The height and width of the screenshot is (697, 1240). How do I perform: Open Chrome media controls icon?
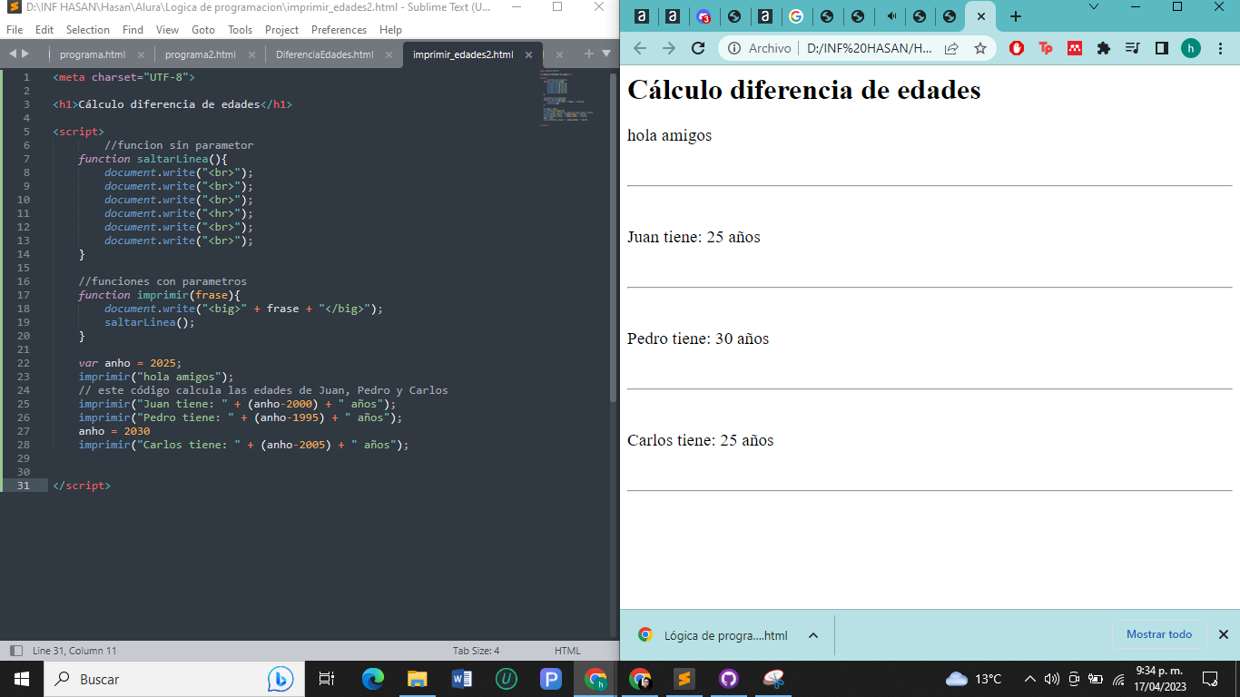pyautogui.click(x=1133, y=48)
